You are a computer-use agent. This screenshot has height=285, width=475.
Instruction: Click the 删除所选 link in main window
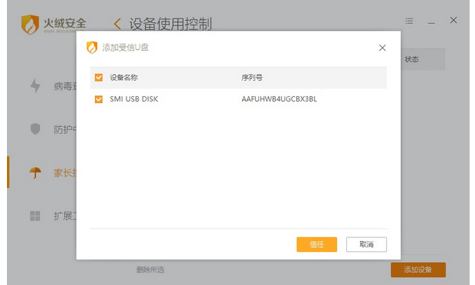tap(150, 270)
